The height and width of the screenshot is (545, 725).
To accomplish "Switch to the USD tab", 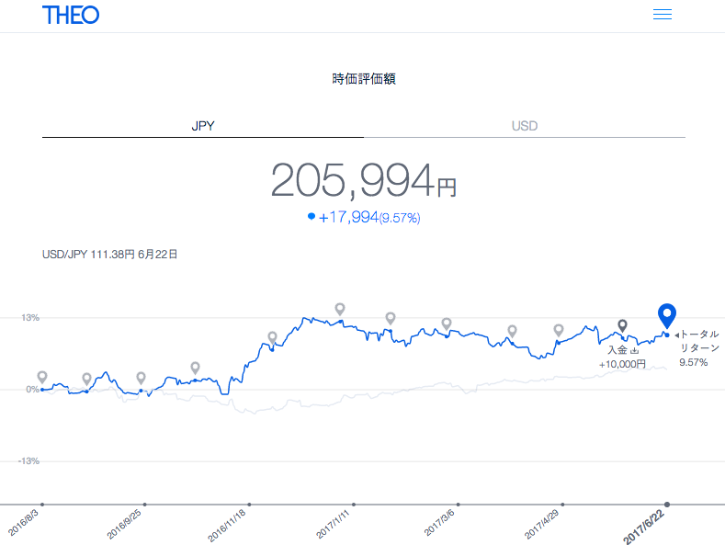I will 525,126.
